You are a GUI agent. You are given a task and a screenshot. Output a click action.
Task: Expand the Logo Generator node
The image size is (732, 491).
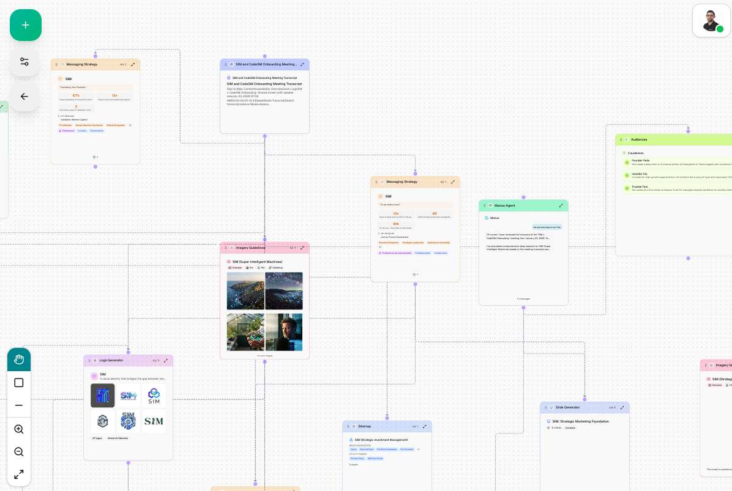tap(165, 360)
